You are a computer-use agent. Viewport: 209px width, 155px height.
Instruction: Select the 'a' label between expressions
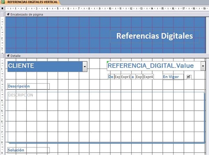click(x=133, y=77)
